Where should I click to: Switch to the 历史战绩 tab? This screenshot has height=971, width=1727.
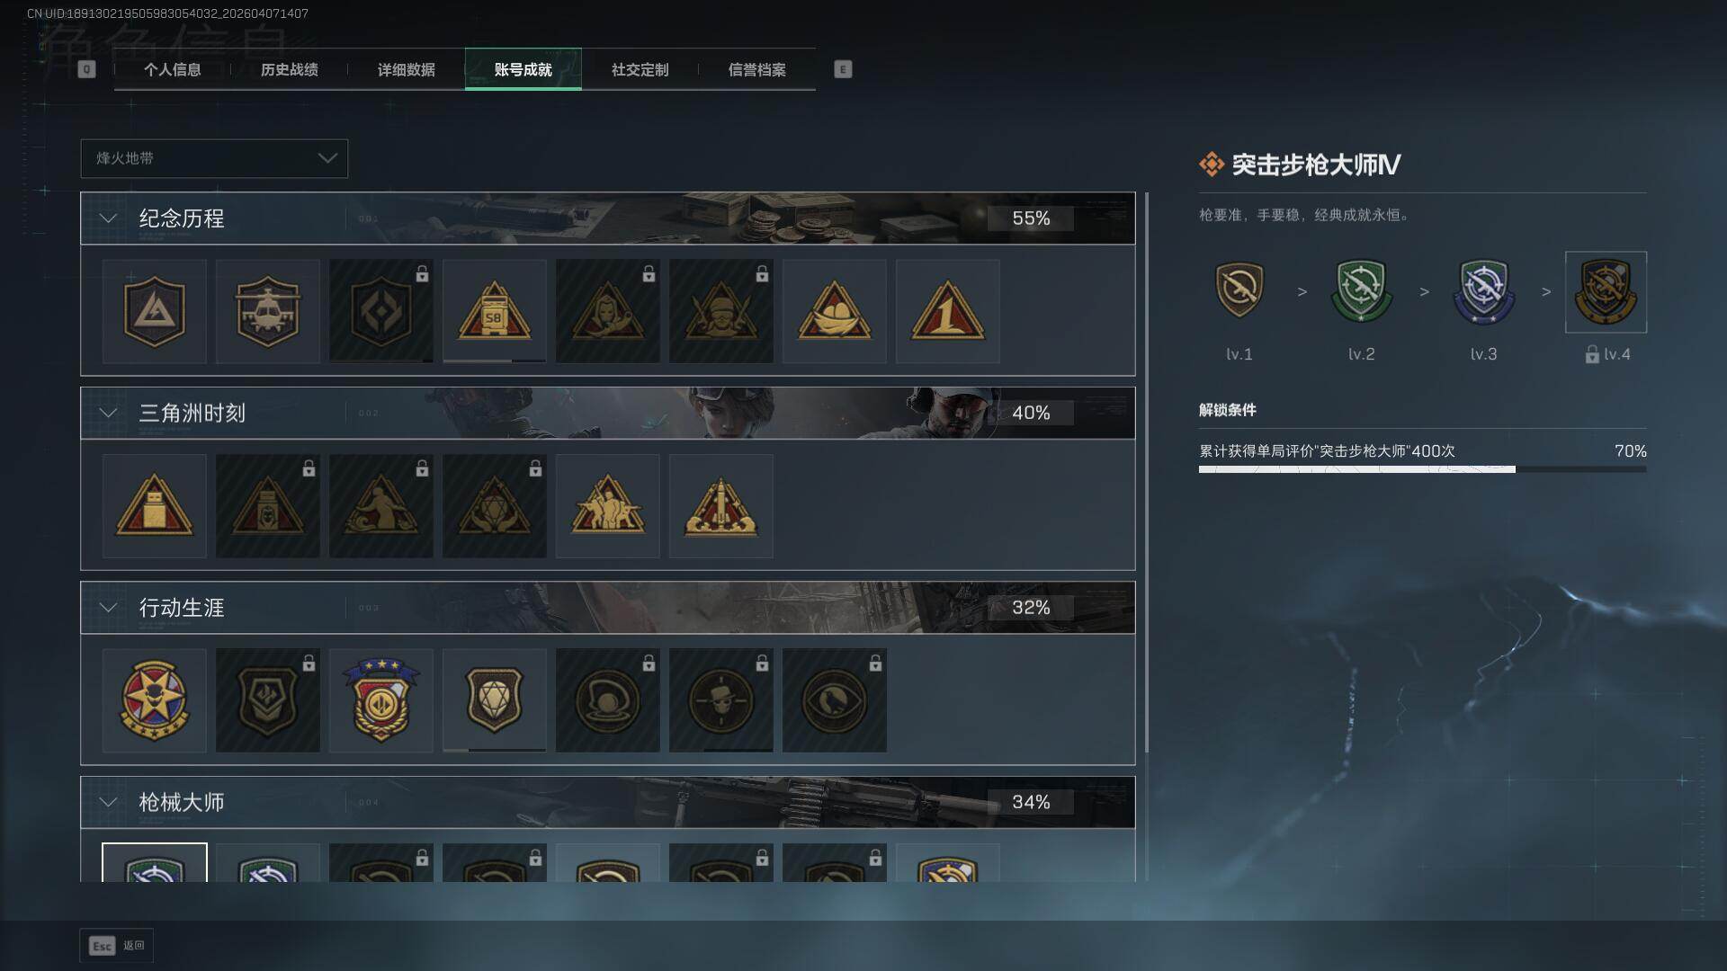click(x=289, y=69)
